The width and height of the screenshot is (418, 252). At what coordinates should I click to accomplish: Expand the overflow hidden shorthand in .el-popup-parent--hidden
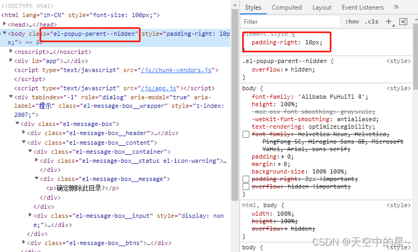click(287, 70)
